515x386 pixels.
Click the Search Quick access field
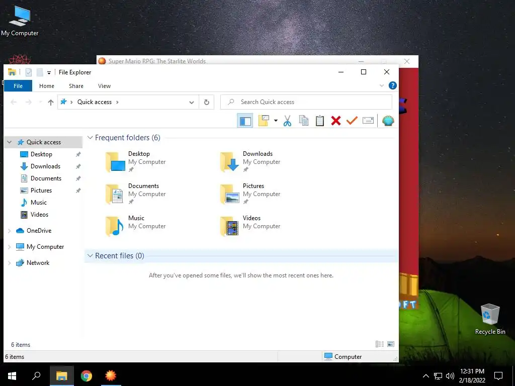[306, 102]
